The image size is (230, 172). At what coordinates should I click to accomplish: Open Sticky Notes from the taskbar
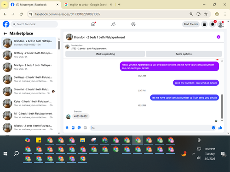(x=39, y=140)
